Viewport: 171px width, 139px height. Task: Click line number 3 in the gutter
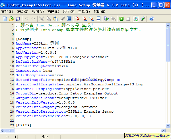point(13,34)
